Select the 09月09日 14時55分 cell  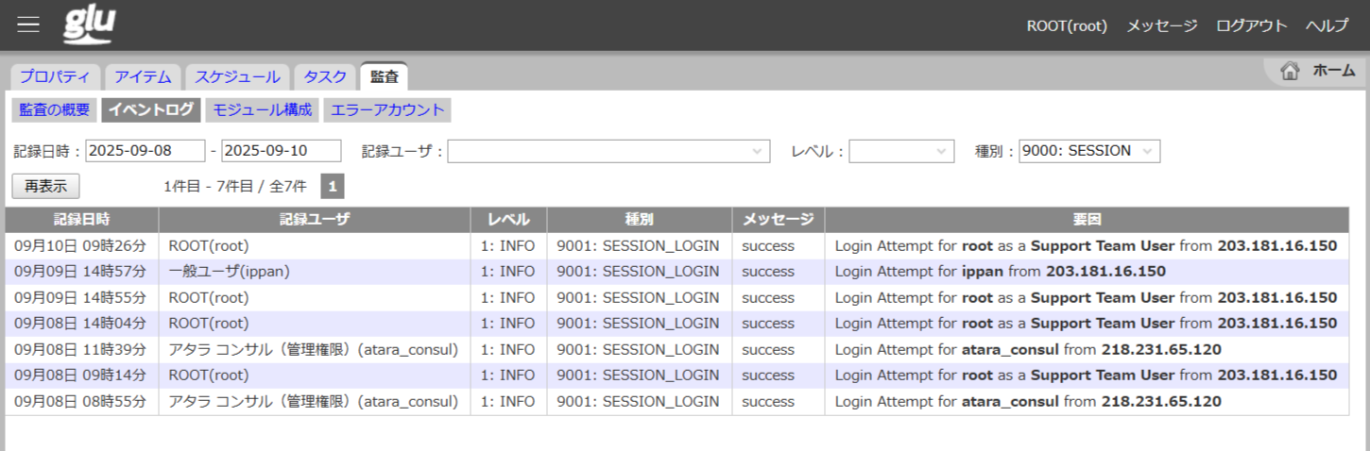81,297
